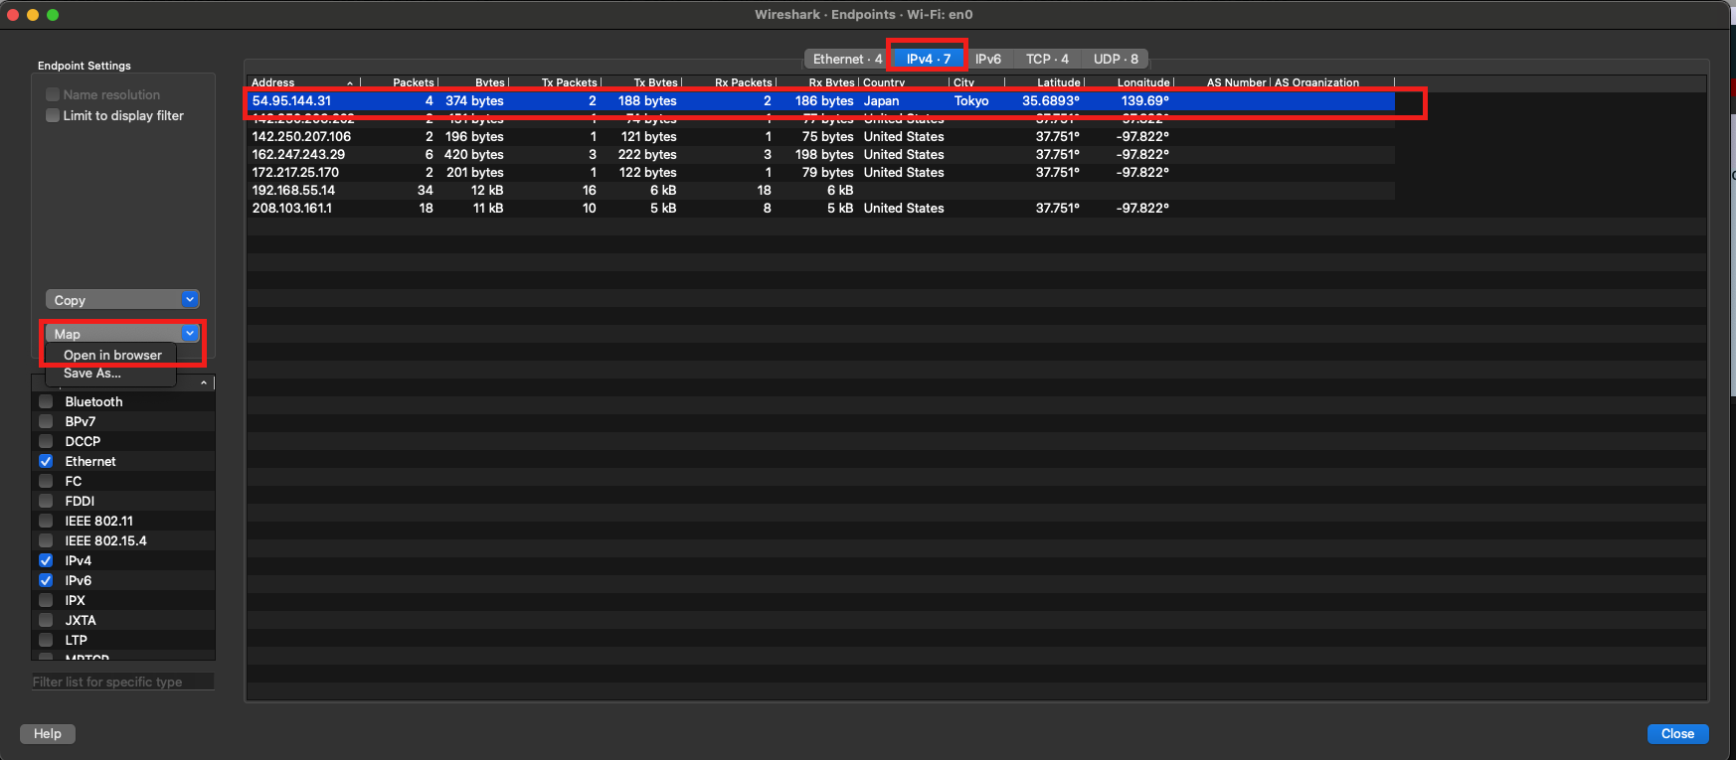Check the IPX protocol checkbox
Screen dimensions: 1736x760
point(46,600)
